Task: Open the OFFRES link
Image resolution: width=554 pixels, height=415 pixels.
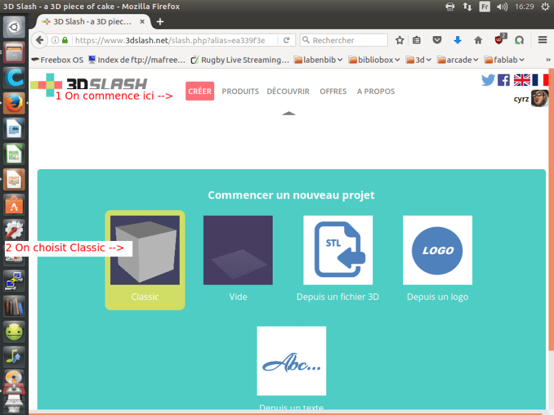Action: click(x=333, y=91)
